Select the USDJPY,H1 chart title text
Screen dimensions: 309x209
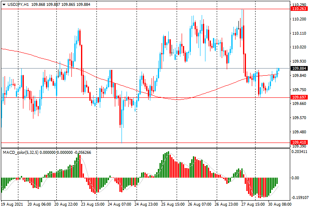(18, 4)
